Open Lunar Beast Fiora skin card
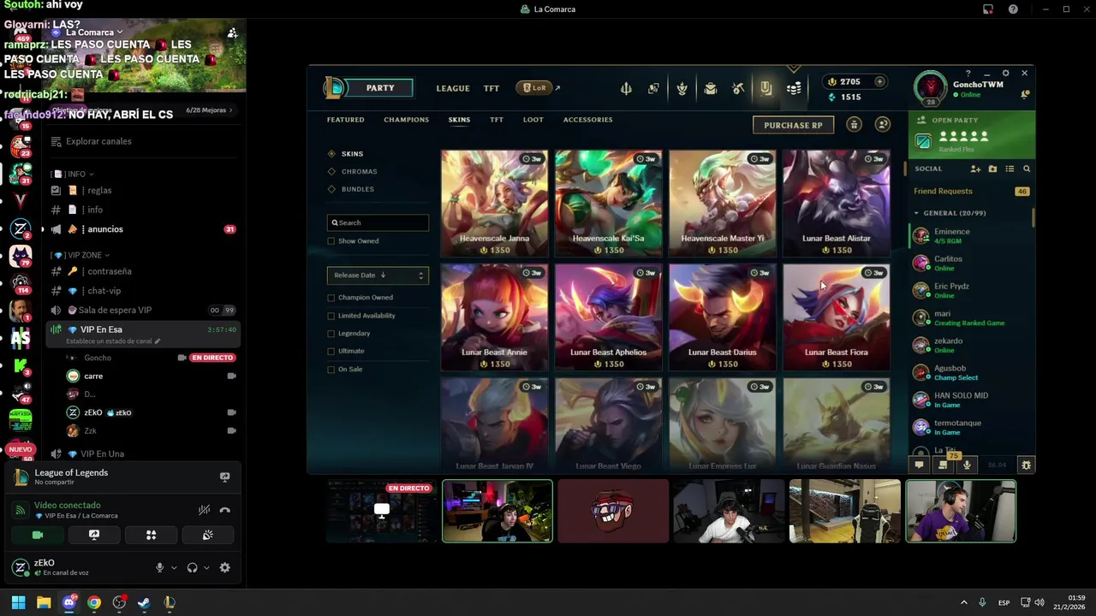The width and height of the screenshot is (1096, 616). click(837, 317)
